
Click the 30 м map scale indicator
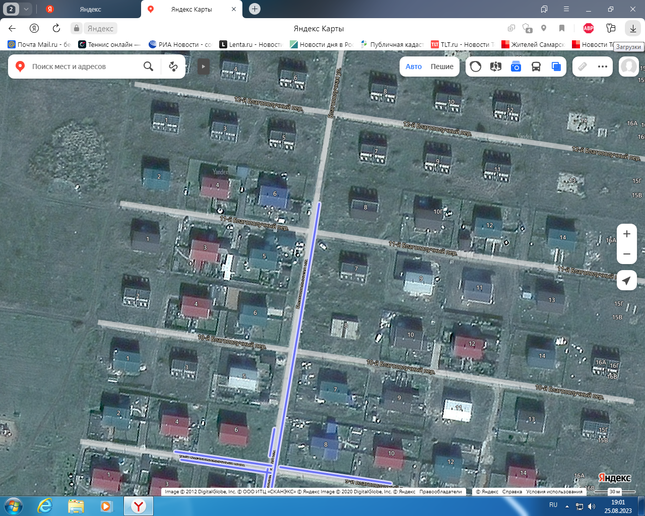tap(614, 492)
